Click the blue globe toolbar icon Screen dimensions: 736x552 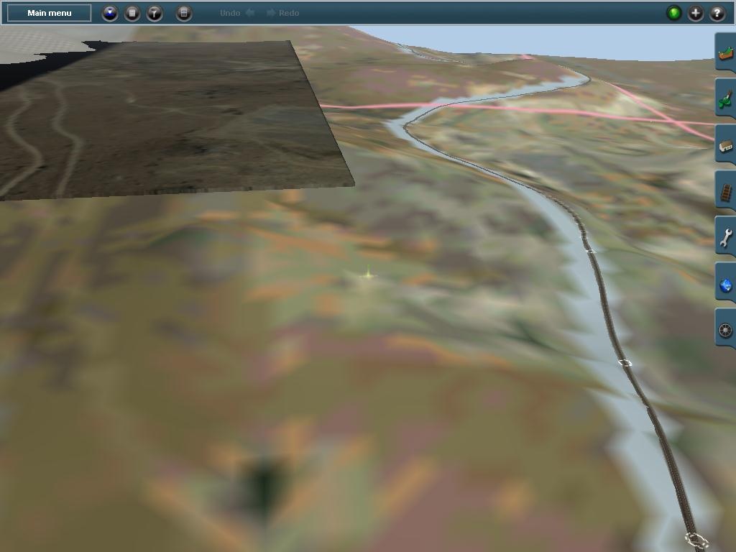110,13
